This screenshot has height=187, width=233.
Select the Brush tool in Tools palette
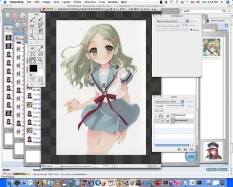(x=32, y=19)
